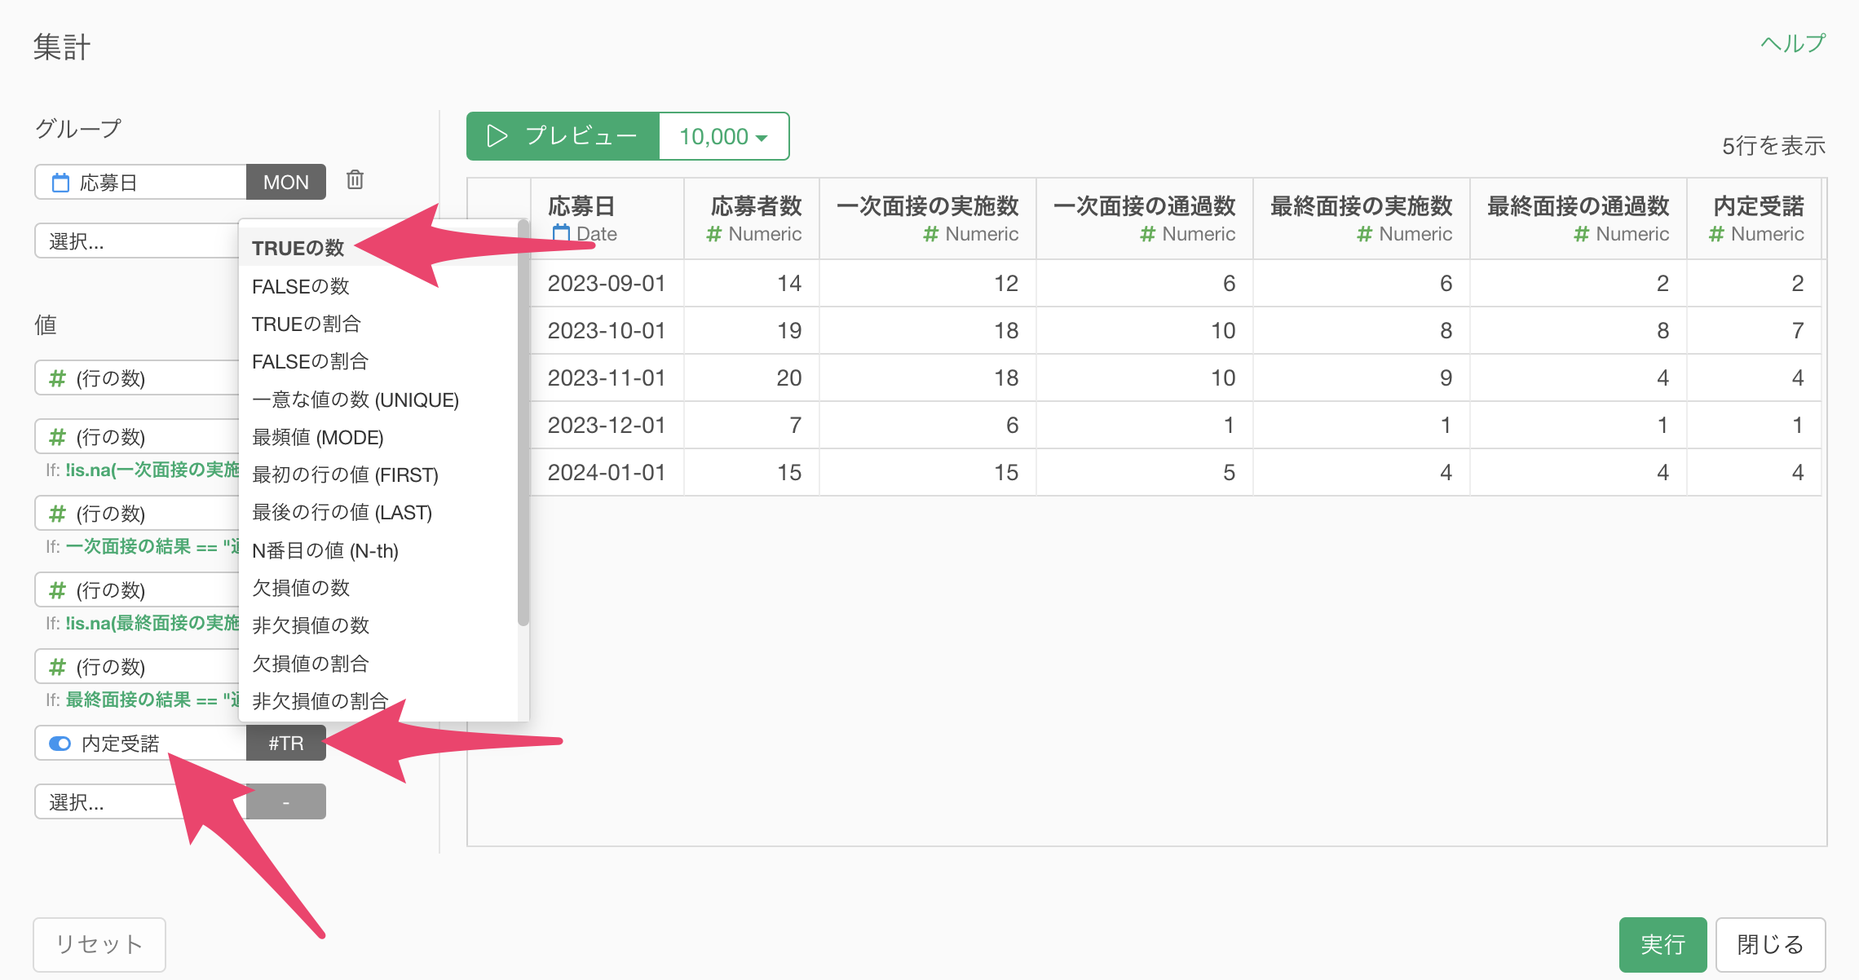Click the If: 一次面接の結果 == condition
The width and height of the screenshot is (1859, 980).
(143, 546)
